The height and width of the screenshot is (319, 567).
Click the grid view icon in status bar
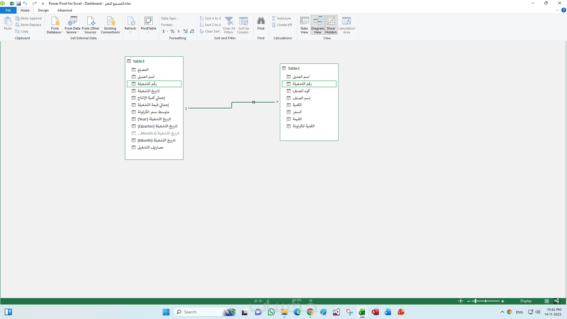pyautogui.click(x=547, y=301)
